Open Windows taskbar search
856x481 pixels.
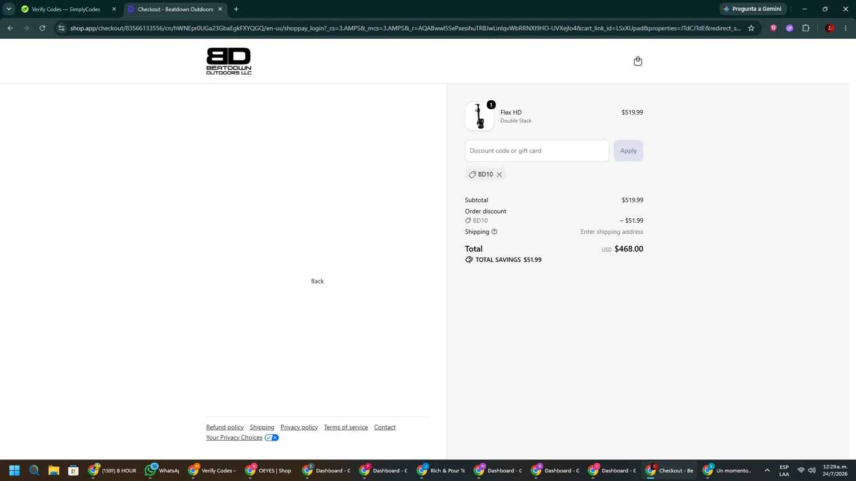(x=34, y=470)
